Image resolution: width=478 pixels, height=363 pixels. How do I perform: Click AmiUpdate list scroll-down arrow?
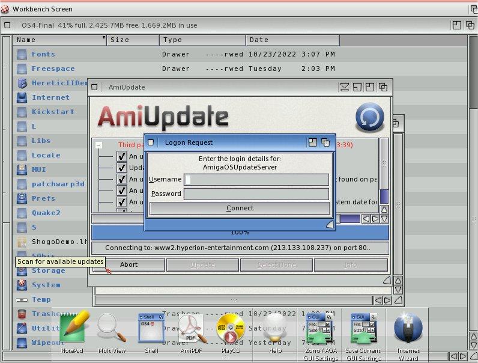click(384, 219)
